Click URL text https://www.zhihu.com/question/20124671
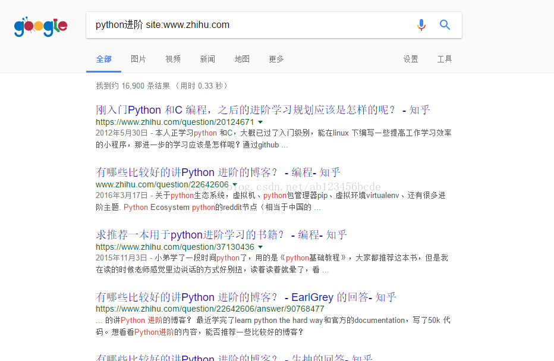This screenshot has width=554, height=361. (175, 122)
